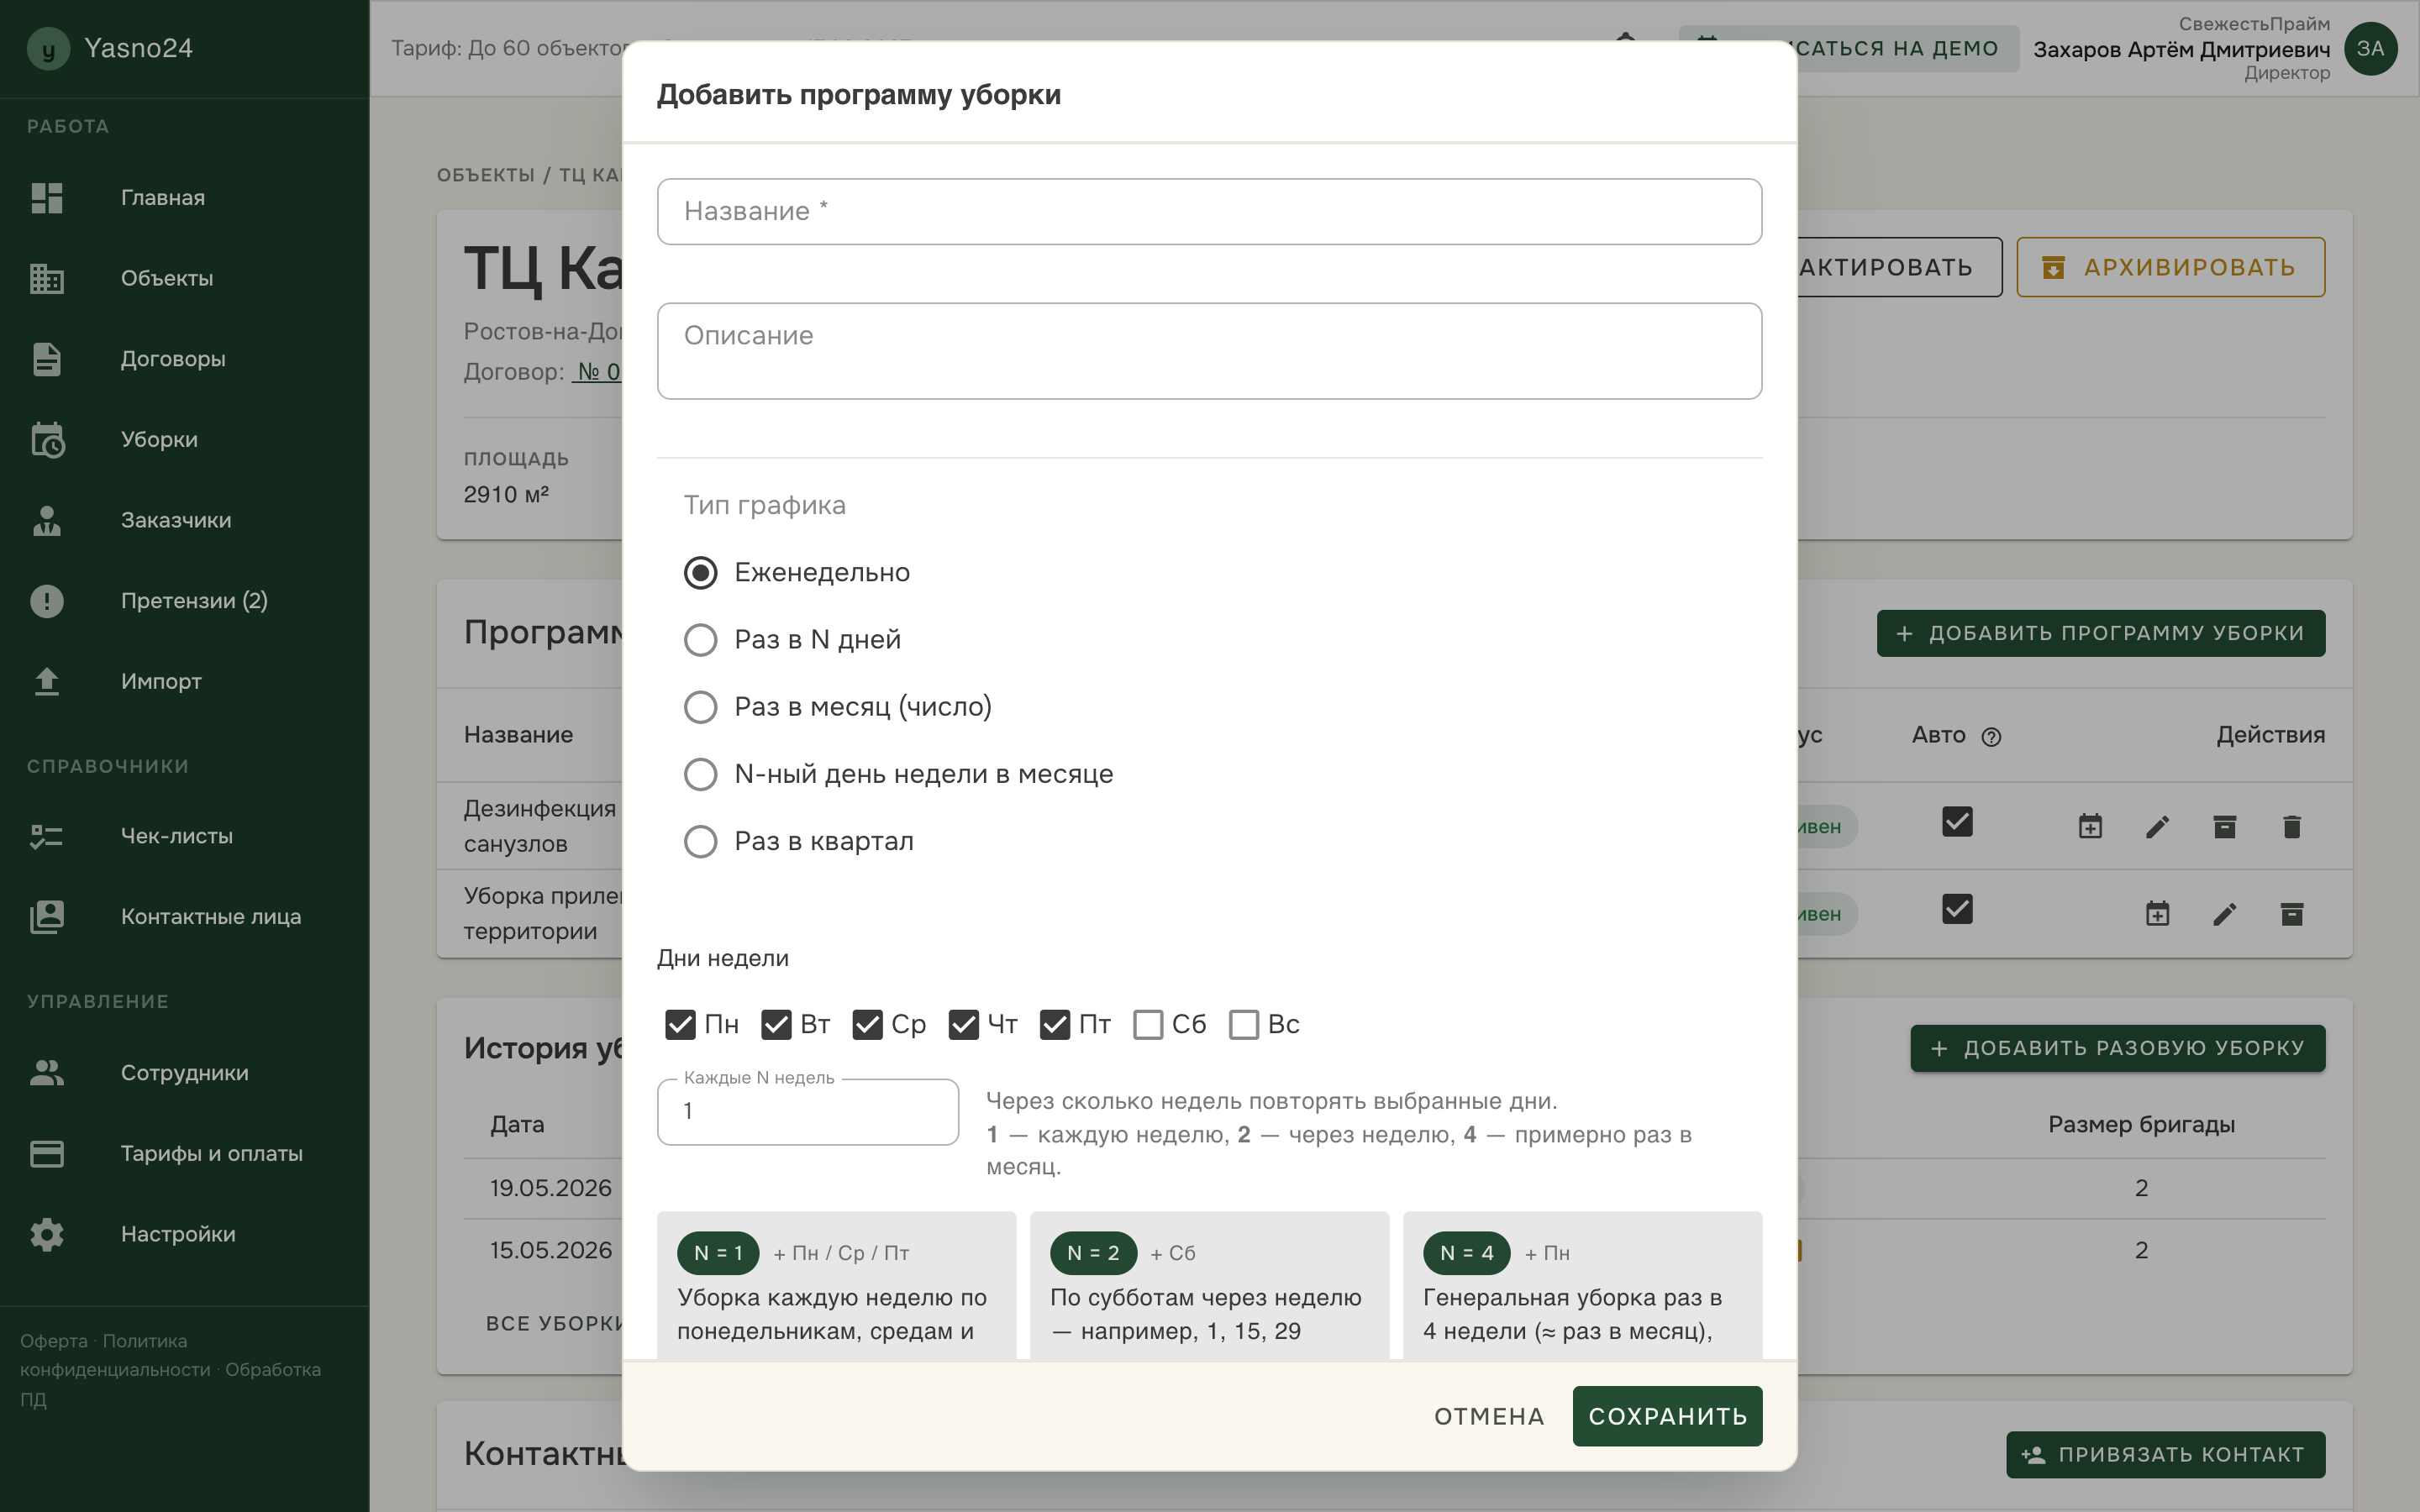
Task: Click schedule calendar icon in Дезинфекция санузлов row
Action: pyautogui.click(x=2090, y=827)
